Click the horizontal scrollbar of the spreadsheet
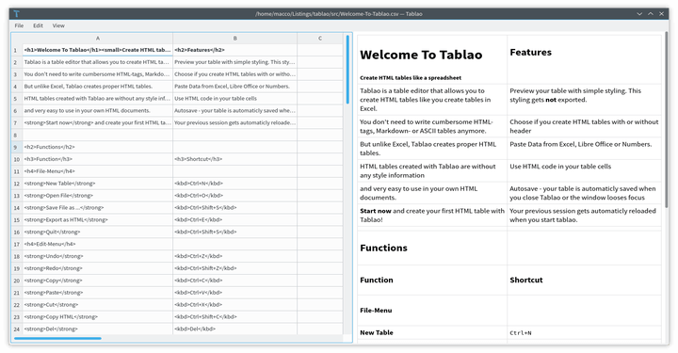Viewport: 678px width, 353px height. click(x=57, y=338)
